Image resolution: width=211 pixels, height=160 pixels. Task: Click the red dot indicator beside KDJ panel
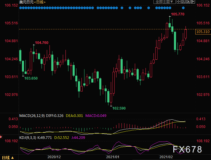click(x=1, y=137)
